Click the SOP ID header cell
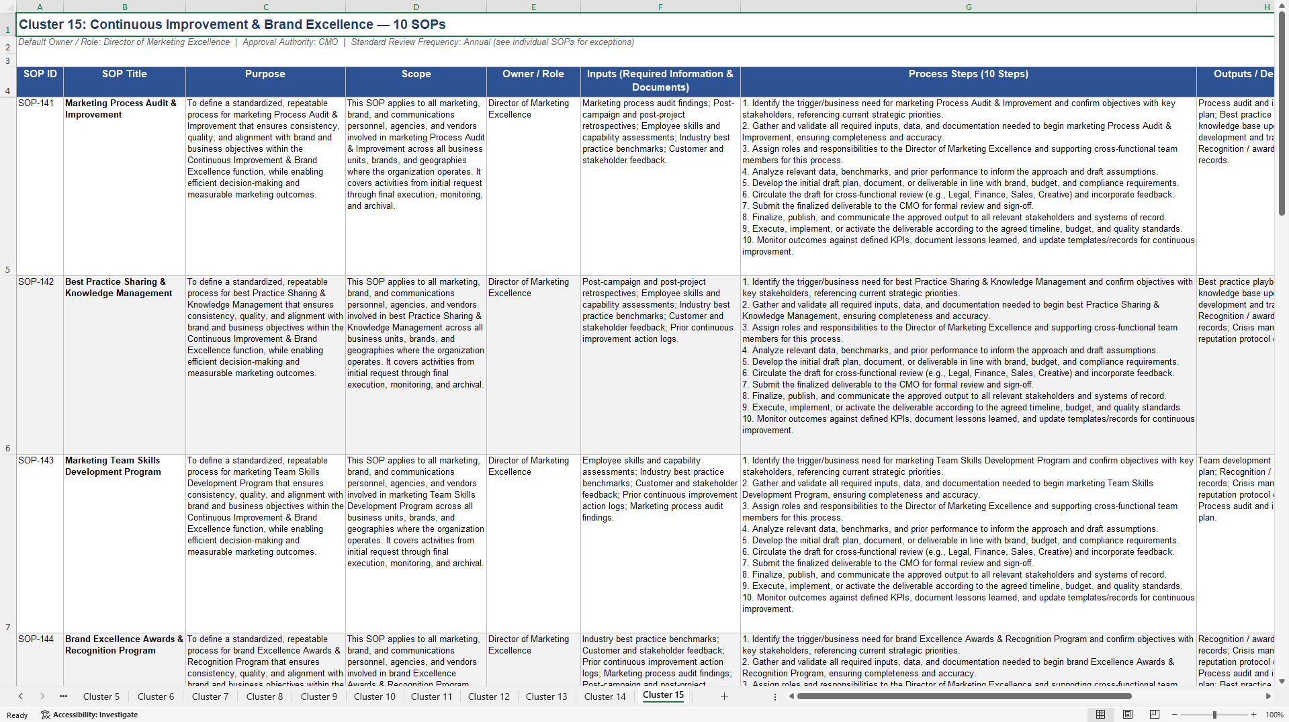1289x722 pixels. [40, 81]
